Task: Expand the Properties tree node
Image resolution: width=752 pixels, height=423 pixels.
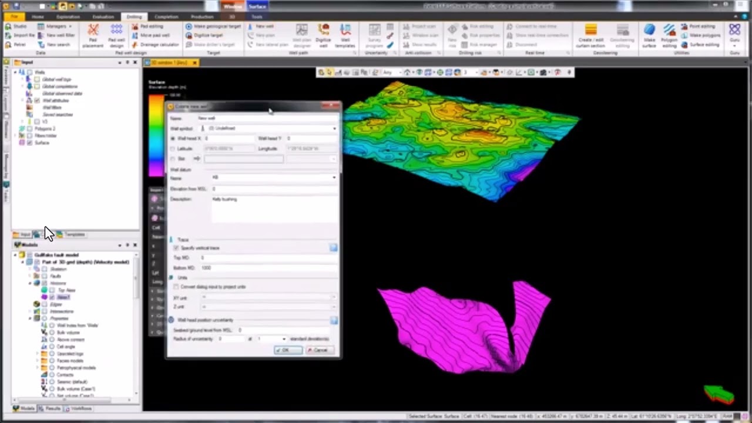Action: click(31, 318)
